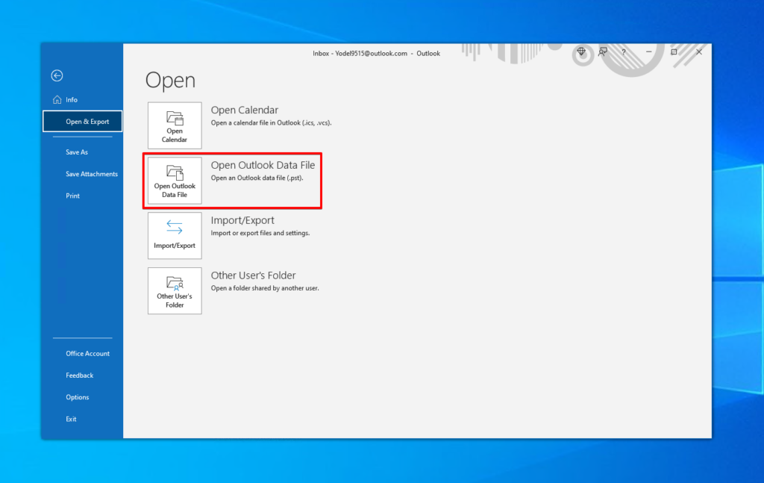
Task: Select the Open Calendar icon
Action: coord(175,125)
